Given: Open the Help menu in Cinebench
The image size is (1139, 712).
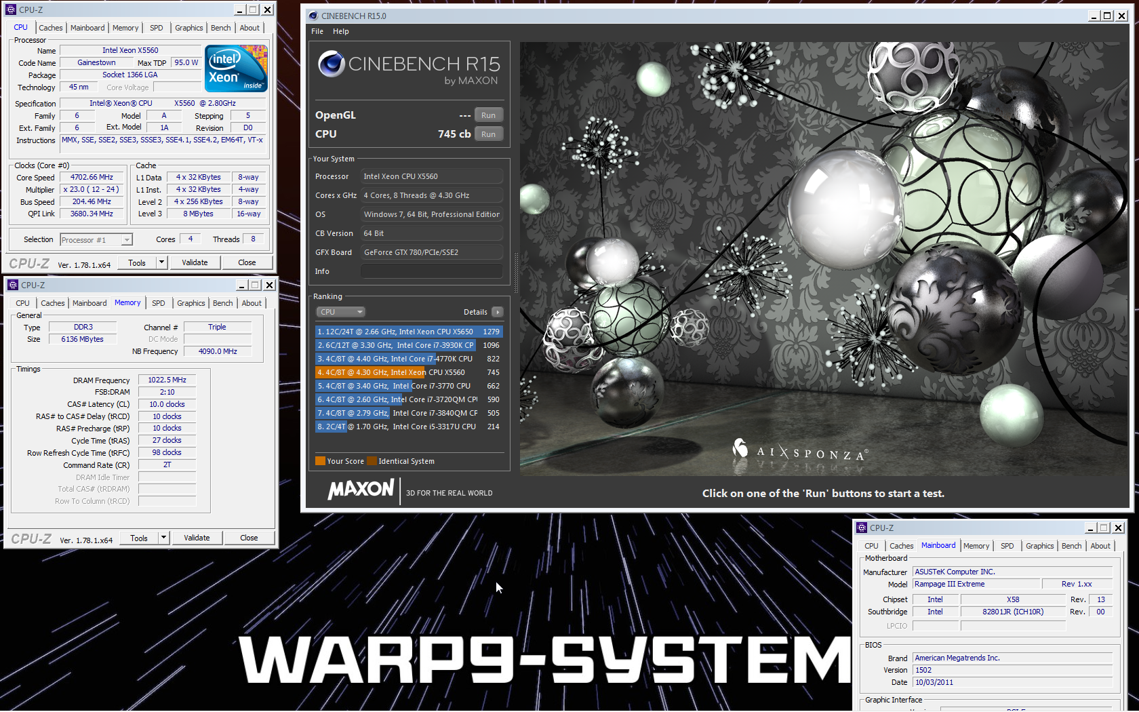Looking at the screenshot, I should coord(341,31).
